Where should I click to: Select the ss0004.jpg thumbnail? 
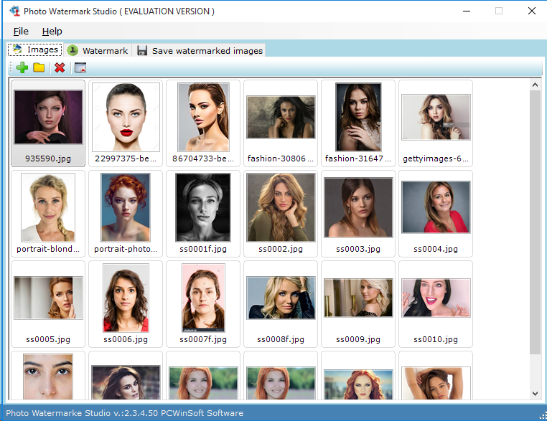[435, 214]
